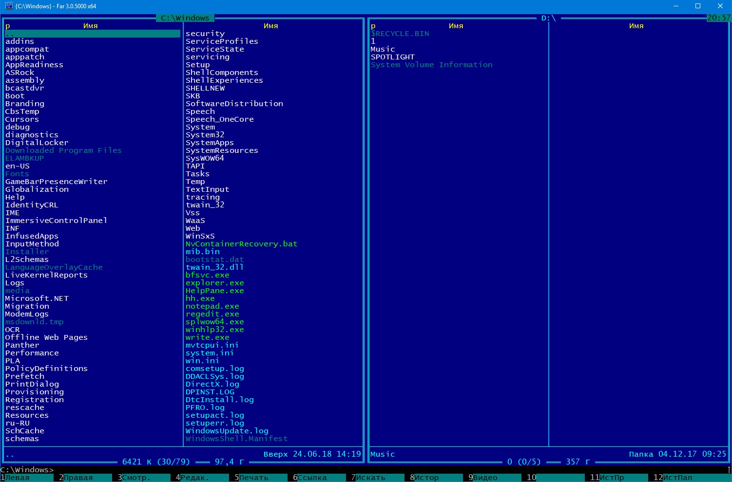The image size is (732, 482).
Task: Click the right panel's first Имя column header
Action: (456, 26)
